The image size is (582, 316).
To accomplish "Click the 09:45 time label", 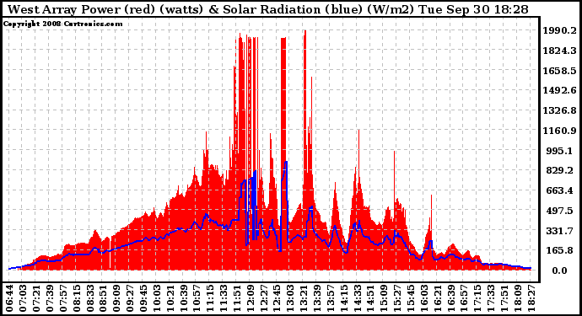I will pyautogui.click(x=143, y=298).
